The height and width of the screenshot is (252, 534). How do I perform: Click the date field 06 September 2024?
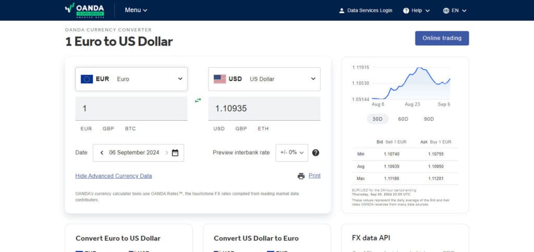[134, 153]
